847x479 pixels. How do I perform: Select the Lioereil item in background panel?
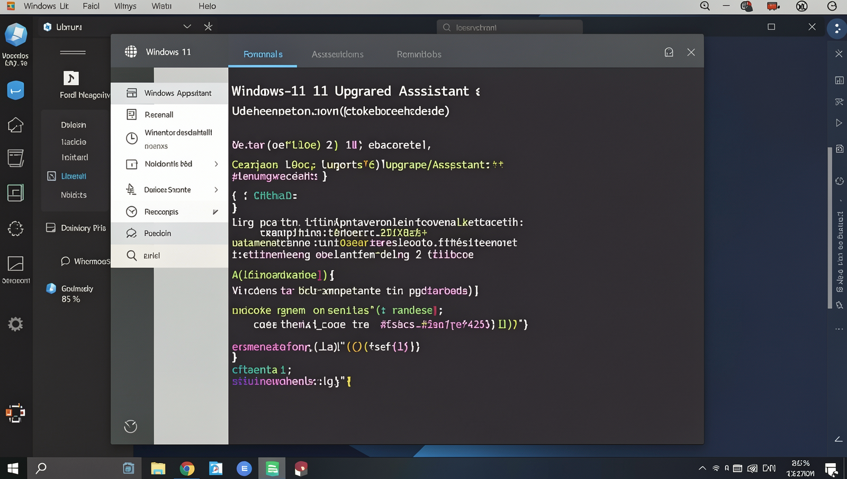[73, 176]
